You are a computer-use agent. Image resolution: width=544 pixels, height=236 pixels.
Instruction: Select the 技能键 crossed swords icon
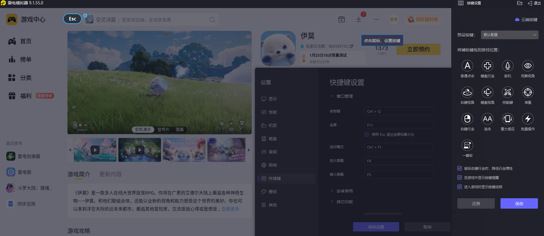[x=507, y=92]
